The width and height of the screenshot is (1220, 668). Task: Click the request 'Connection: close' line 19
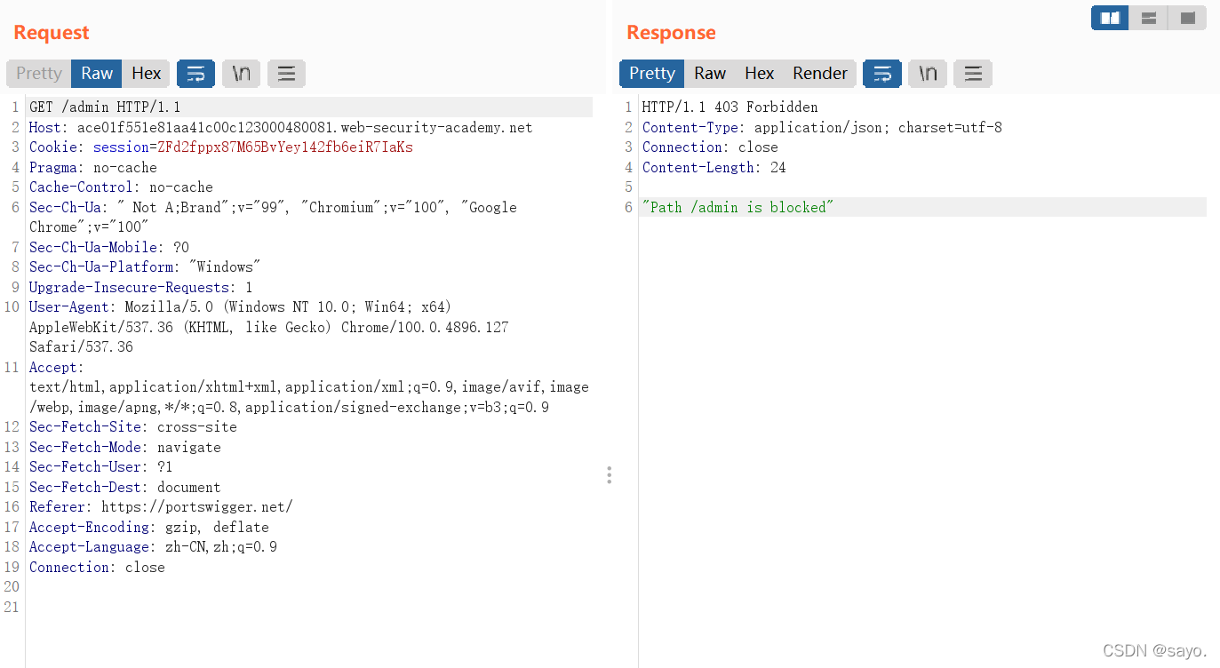pos(97,567)
